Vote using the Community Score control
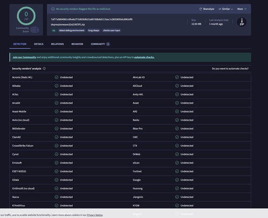268x218 pixels. tap(34, 30)
